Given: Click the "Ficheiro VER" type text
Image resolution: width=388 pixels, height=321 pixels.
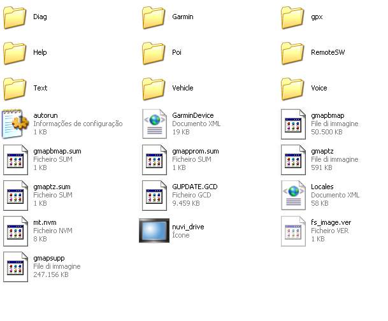Looking at the screenshot, I should 329,231.
